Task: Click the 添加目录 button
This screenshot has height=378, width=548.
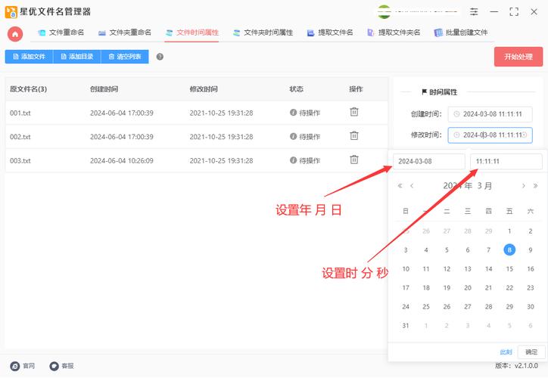Action: pyautogui.click(x=77, y=57)
